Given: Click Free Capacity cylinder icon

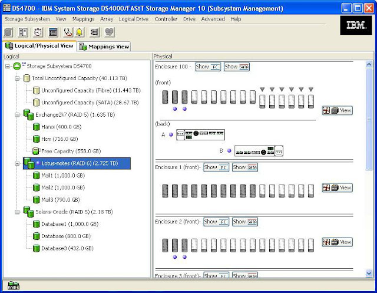Looking at the screenshot, I should 36,151.
